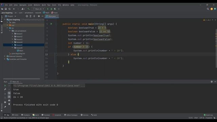Open the Refactor menu
The width and height of the screenshot is (217, 122).
[x=37, y=5]
